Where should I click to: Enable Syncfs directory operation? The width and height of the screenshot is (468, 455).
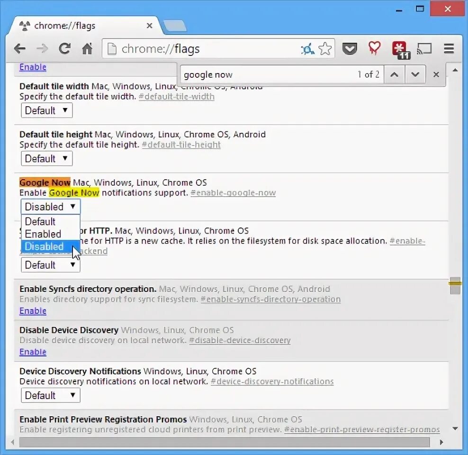click(x=33, y=311)
